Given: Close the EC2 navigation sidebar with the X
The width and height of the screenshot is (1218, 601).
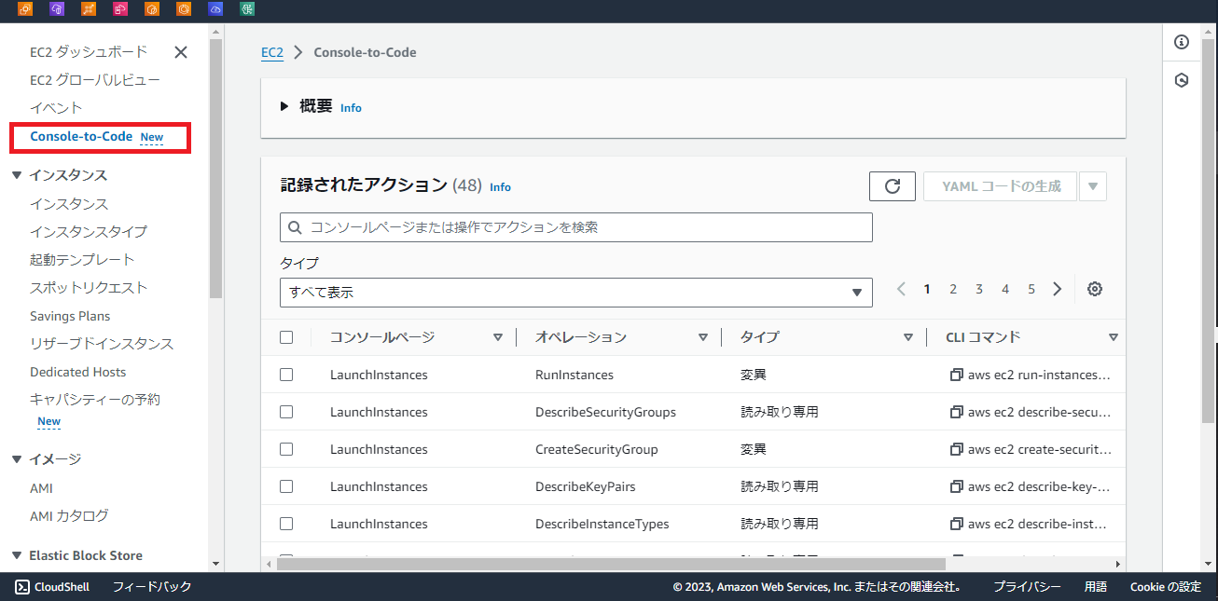Looking at the screenshot, I should pyautogui.click(x=181, y=52).
